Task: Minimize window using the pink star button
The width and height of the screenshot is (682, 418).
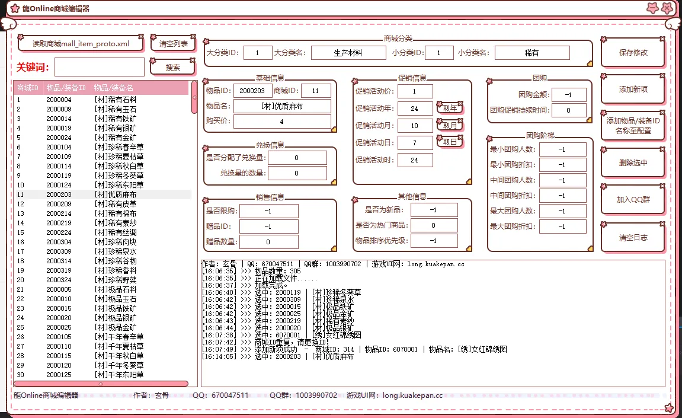Action: click(652, 8)
